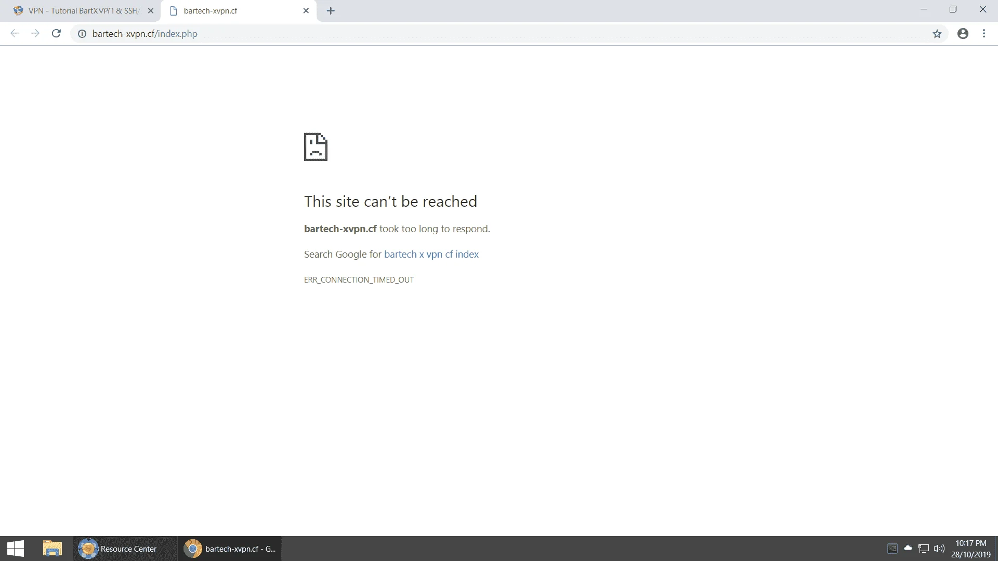Open Resource Center taskbar item
The image size is (998, 561).
click(x=125, y=549)
